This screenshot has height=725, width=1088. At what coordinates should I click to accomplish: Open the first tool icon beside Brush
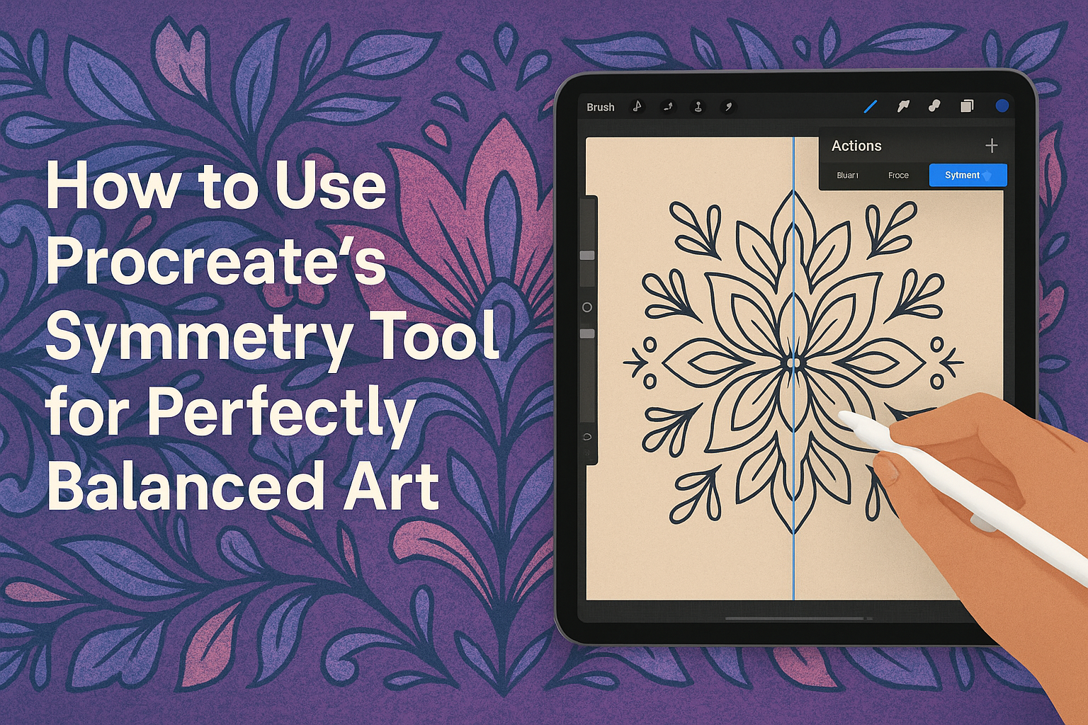637,107
